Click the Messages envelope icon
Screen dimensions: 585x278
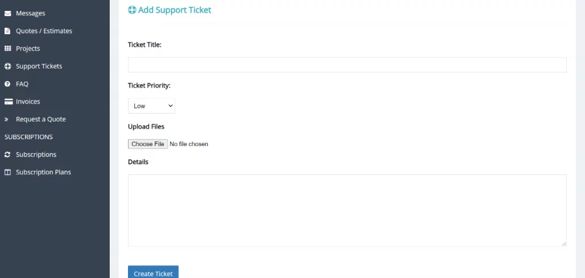pyautogui.click(x=7, y=14)
